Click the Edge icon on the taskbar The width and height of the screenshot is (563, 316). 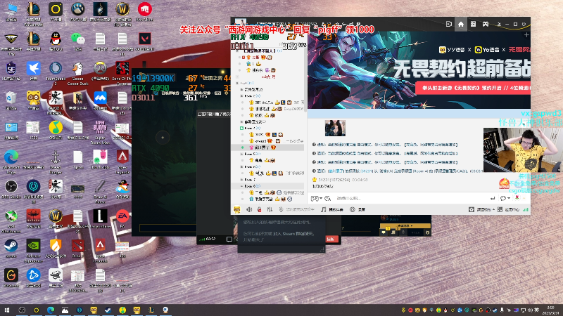(x=50, y=310)
